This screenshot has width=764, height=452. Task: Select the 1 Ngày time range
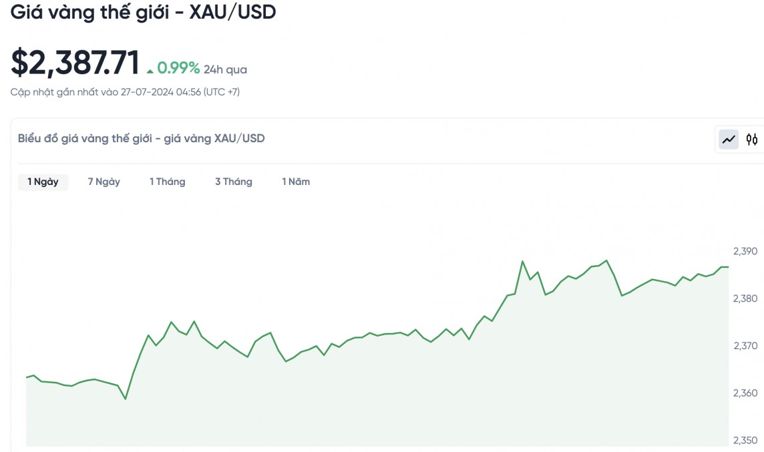click(x=43, y=182)
